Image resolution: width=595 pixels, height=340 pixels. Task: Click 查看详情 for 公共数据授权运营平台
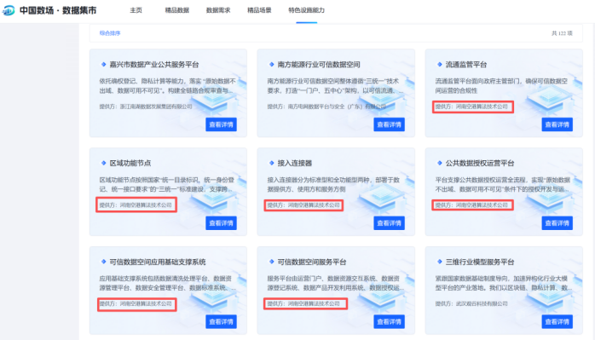click(557, 223)
